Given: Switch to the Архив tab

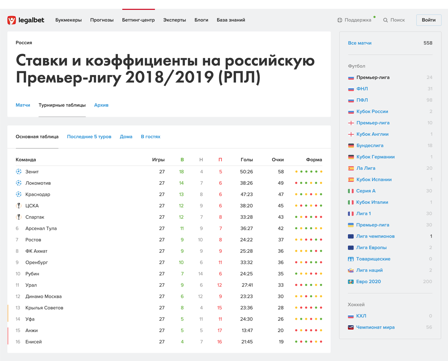Looking at the screenshot, I should tap(101, 105).
